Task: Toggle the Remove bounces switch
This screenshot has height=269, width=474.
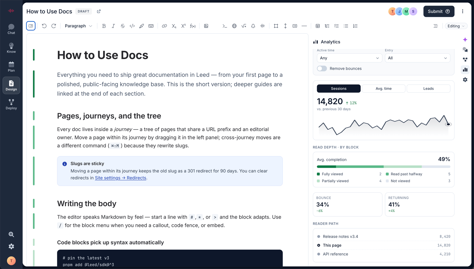Action: 322,69
